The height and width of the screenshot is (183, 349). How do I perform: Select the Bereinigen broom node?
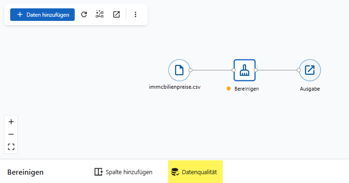point(245,70)
